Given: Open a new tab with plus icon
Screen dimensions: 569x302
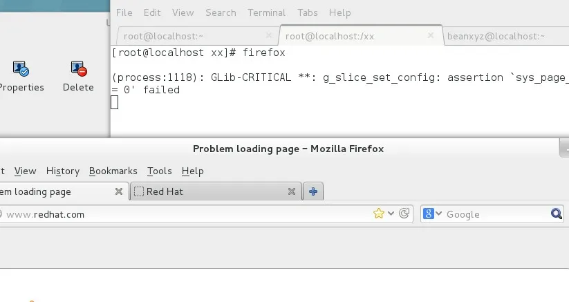Looking at the screenshot, I should [313, 191].
